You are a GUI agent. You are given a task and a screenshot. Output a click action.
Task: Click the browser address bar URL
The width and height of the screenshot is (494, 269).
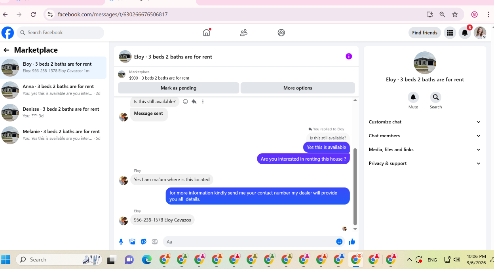click(113, 15)
